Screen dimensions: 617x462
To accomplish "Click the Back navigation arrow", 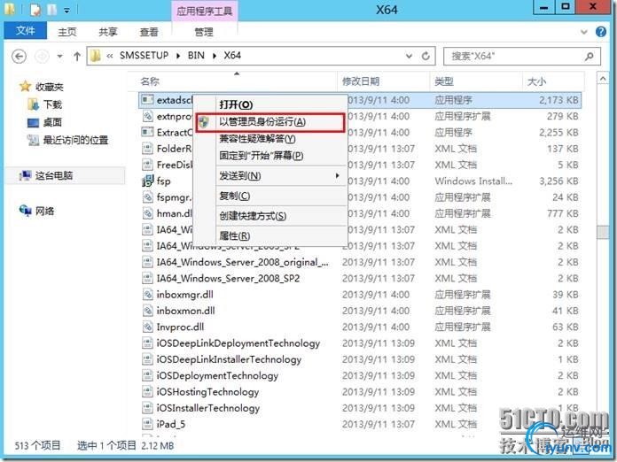I will [x=19, y=57].
